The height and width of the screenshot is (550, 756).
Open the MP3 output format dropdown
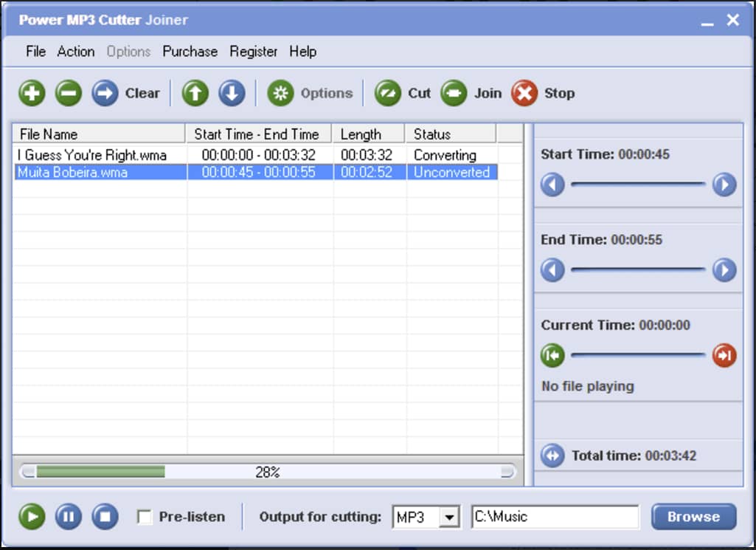[448, 518]
